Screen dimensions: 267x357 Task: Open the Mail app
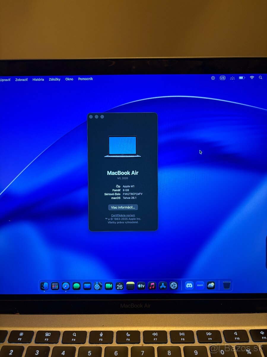88,286
